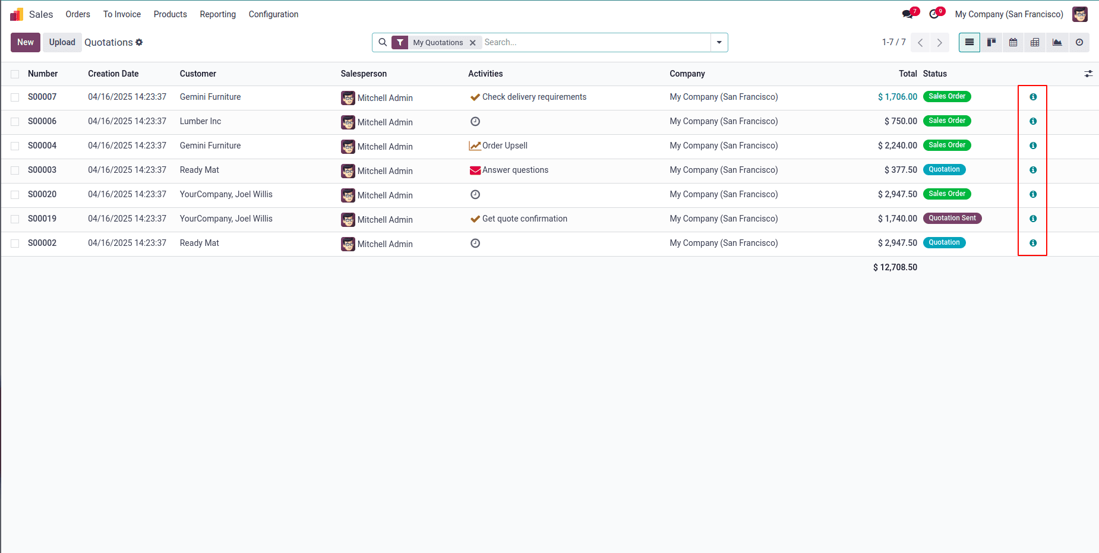Sort by Number column header

[43, 74]
